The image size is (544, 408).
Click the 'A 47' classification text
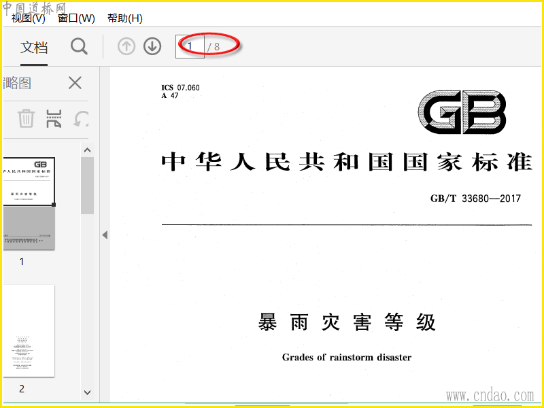[x=170, y=95]
